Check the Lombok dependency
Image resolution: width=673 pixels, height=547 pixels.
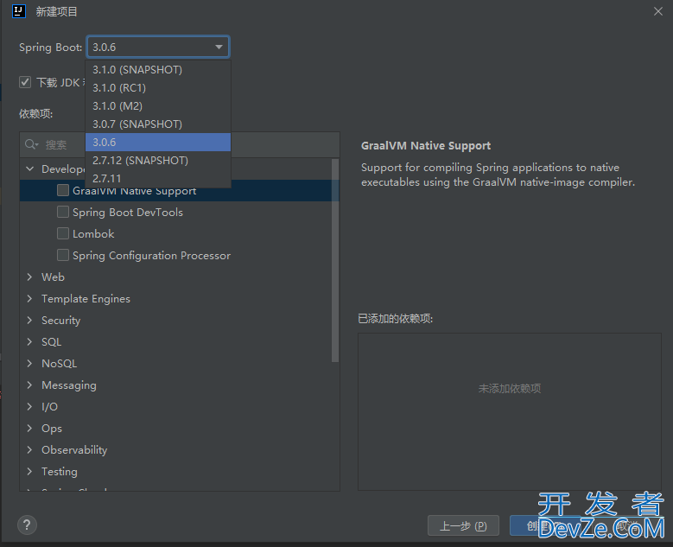[63, 233]
